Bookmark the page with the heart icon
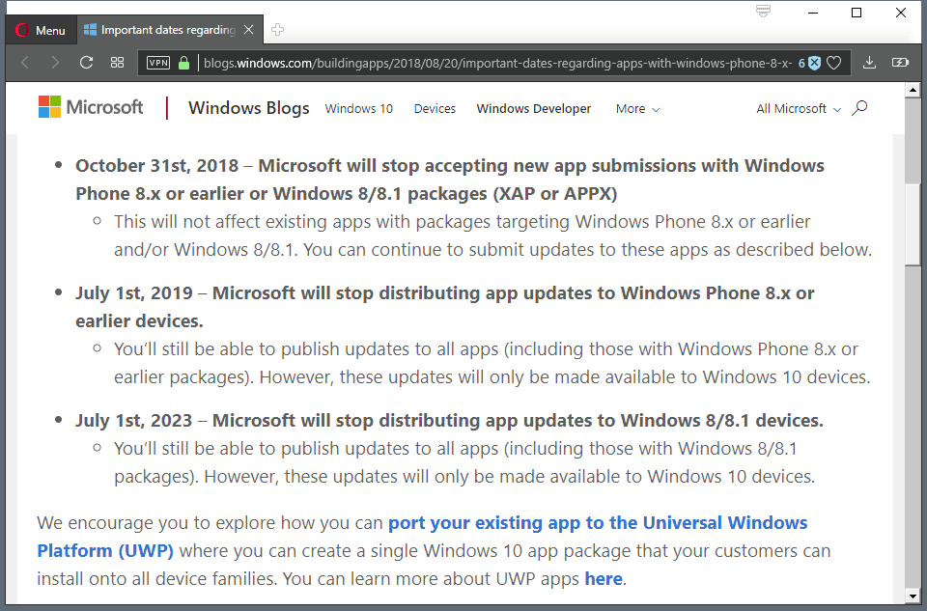This screenshot has width=927, height=611. point(834,62)
